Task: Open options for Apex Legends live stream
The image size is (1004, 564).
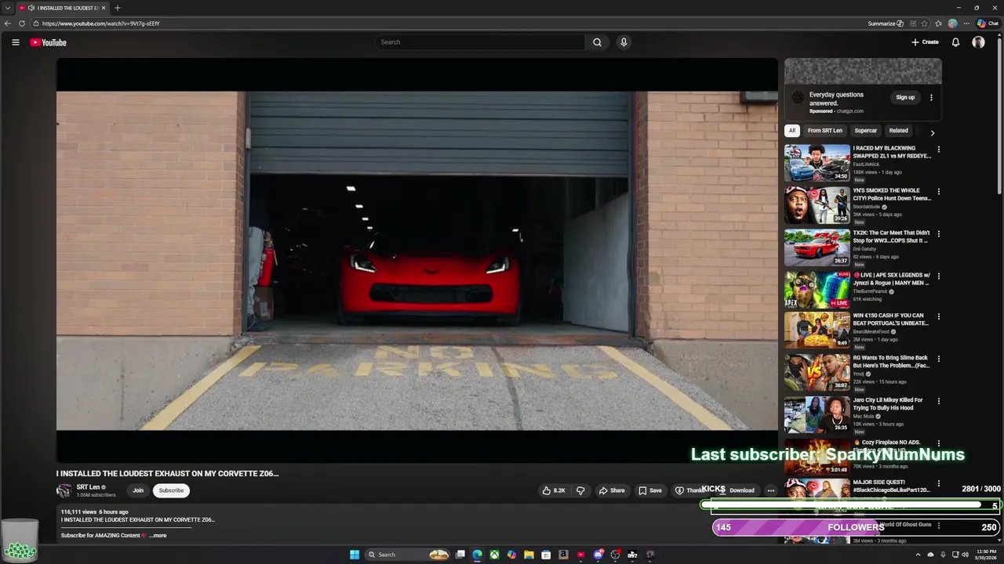Action: point(938,276)
